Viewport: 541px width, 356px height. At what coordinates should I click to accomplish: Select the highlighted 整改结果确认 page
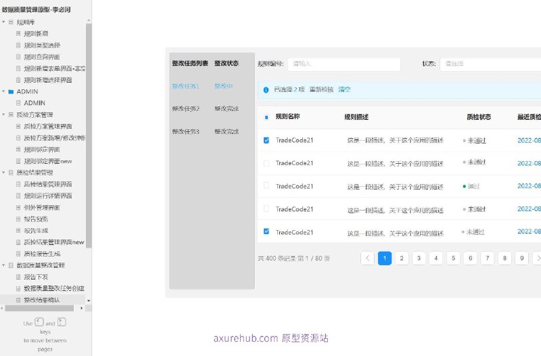(42, 300)
